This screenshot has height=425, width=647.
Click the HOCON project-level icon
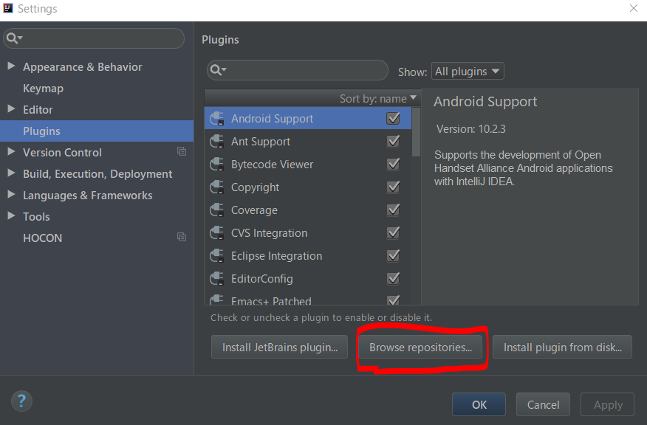point(182,237)
